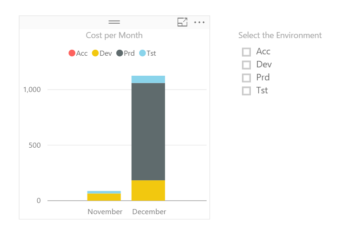The height and width of the screenshot is (236, 362).
Task: Click the yellow Dev segment in December
Action: tap(148, 190)
